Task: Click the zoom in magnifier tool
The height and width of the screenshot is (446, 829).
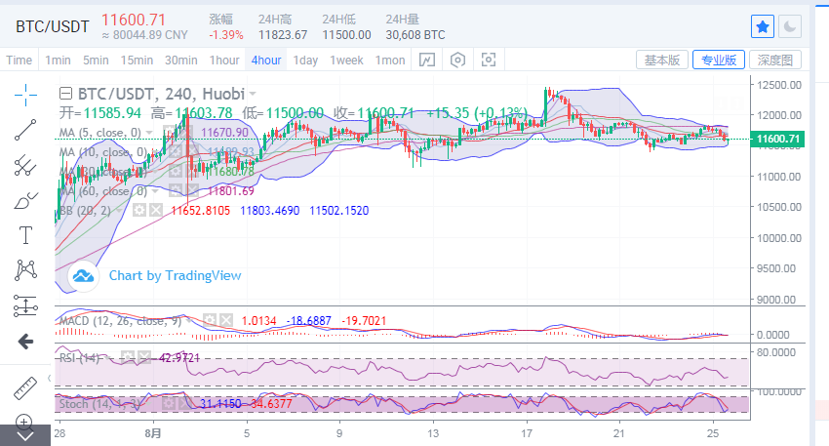Action: (x=24, y=422)
